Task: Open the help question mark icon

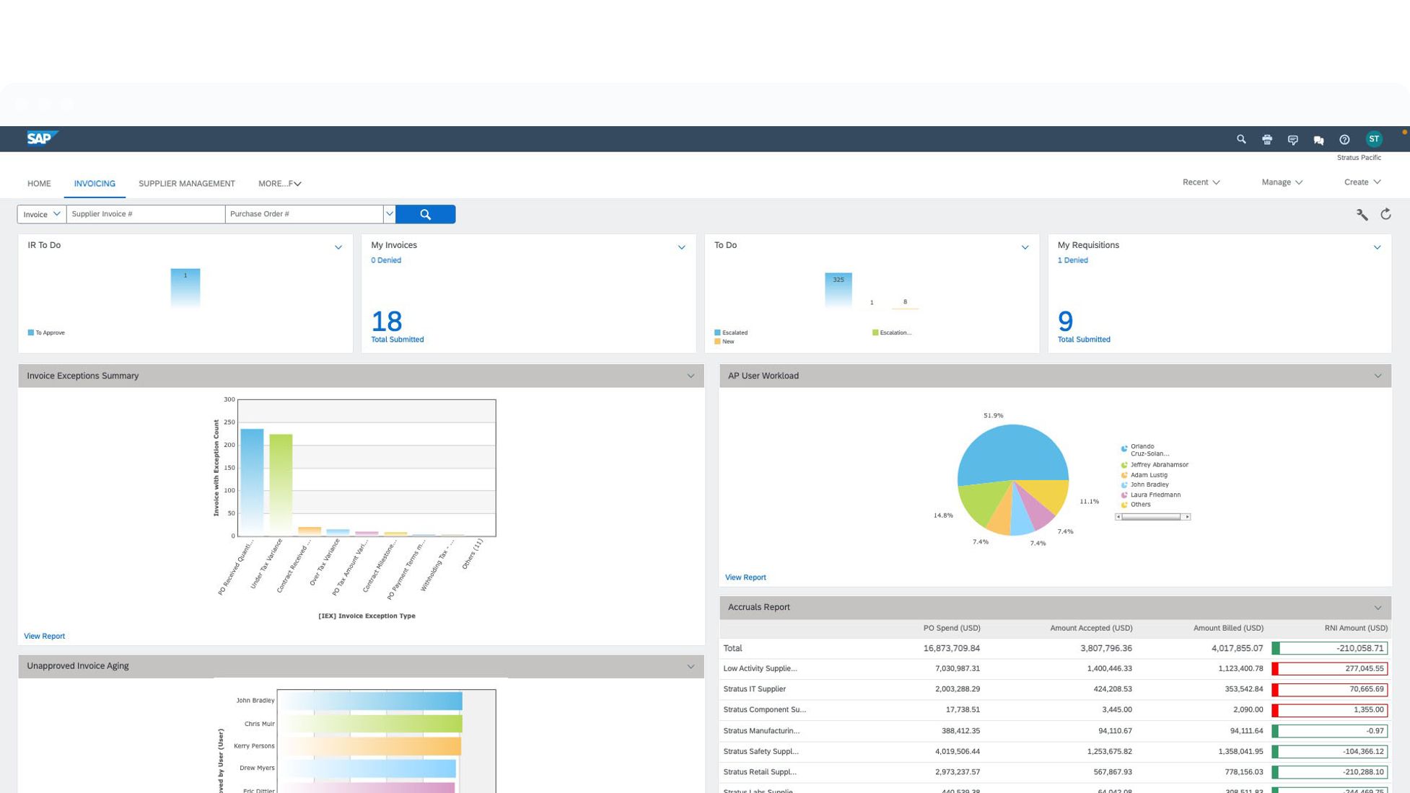Action: (1344, 140)
